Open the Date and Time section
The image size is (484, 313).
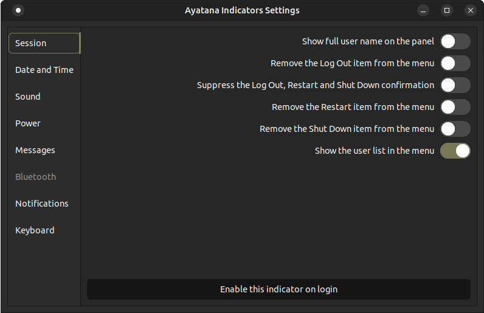point(44,70)
